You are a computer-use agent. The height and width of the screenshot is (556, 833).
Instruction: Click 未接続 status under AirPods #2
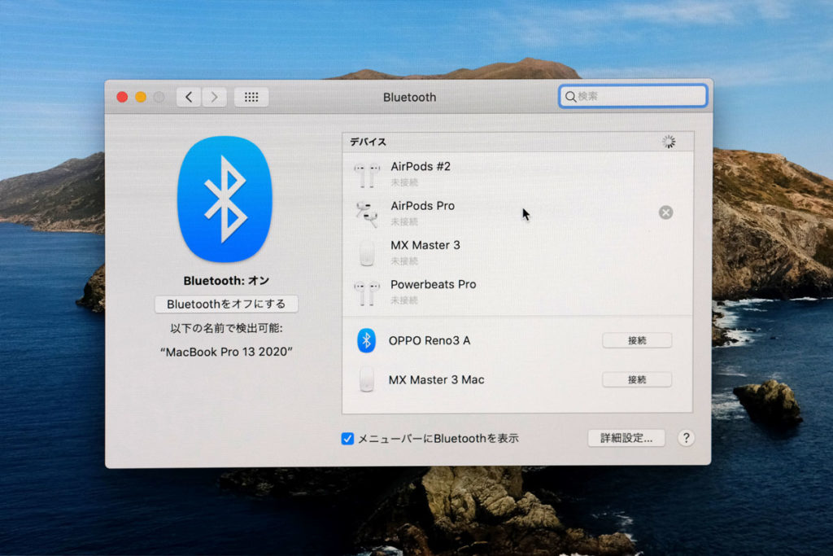pos(404,182)
